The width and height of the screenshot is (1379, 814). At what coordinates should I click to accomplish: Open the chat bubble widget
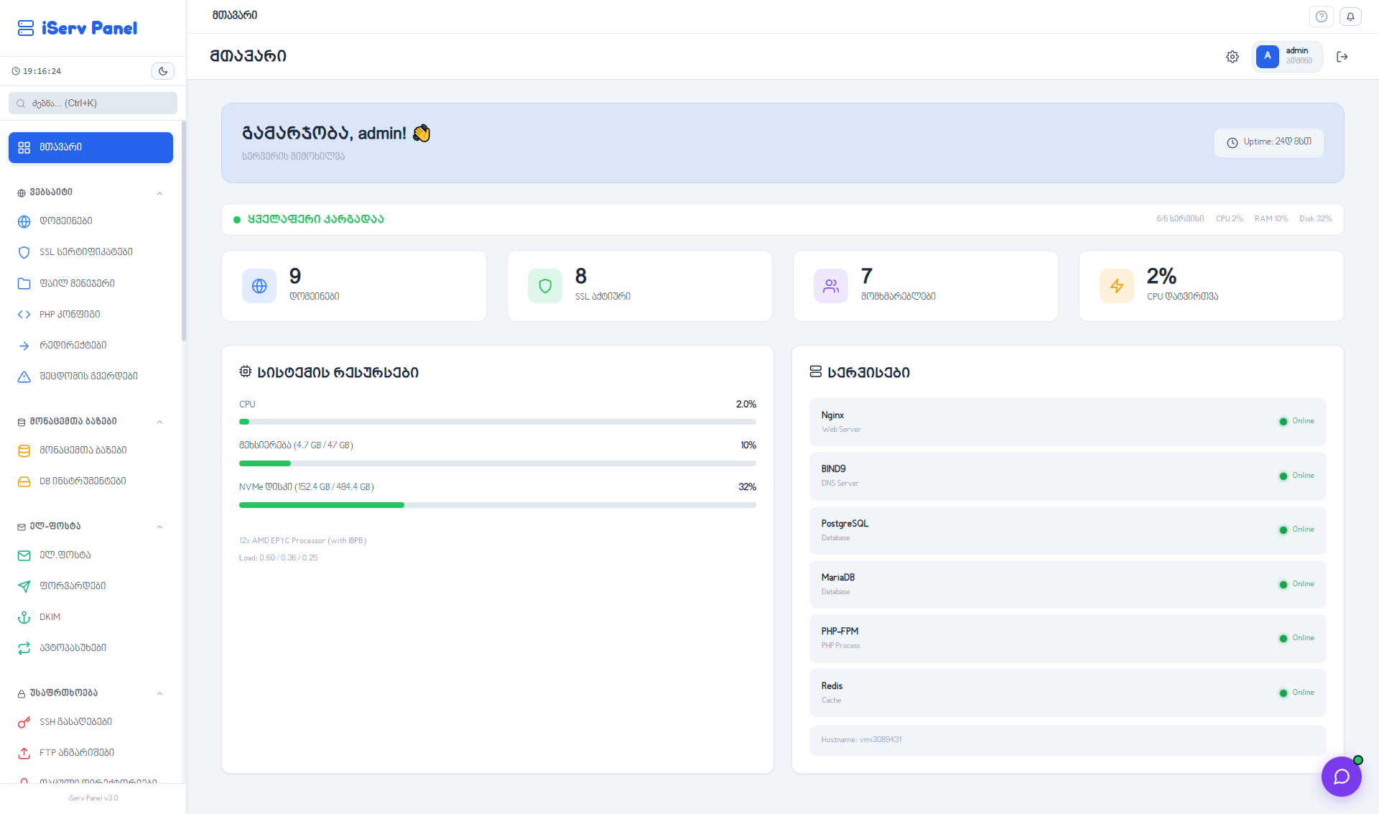coord(1341,777)
